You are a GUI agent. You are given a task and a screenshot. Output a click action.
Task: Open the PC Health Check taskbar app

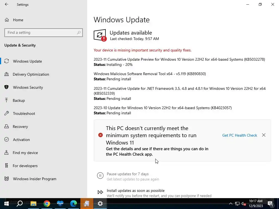tap(60, 204)
